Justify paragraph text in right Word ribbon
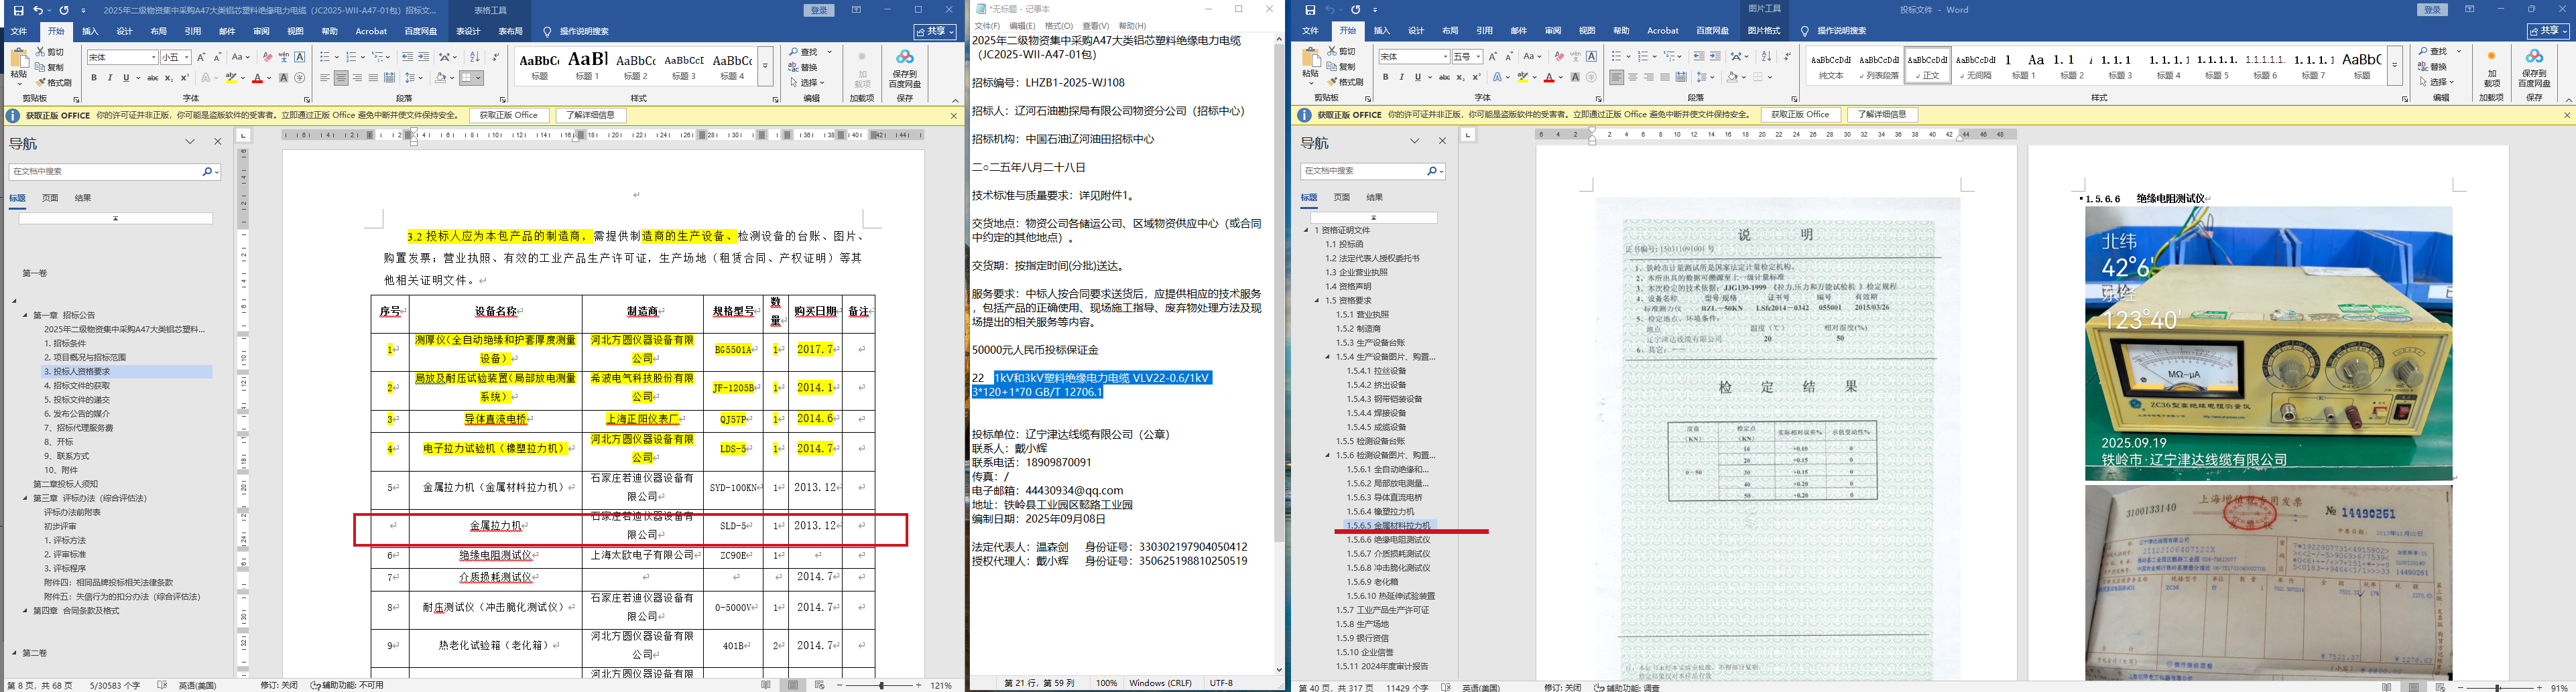 1665,77
